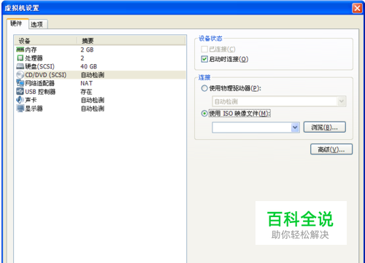
Task: Click the processor count summary 2
Action: [82, 58]
